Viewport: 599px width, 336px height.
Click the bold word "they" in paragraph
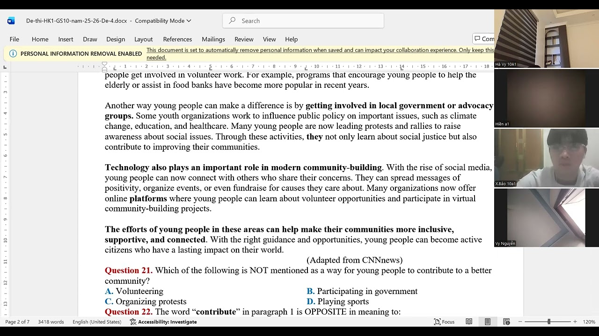pyautogui.click(x=314, y=137)
